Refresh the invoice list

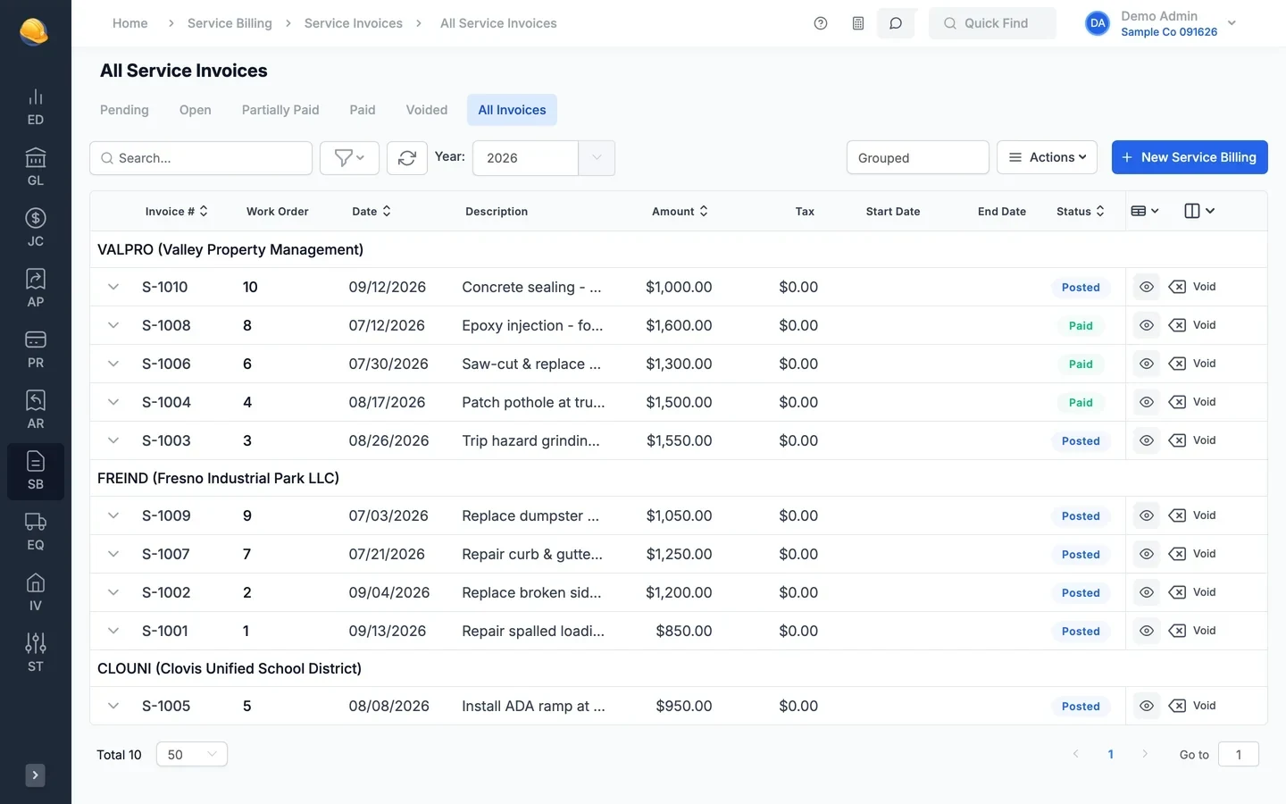(x=407, y=158)
